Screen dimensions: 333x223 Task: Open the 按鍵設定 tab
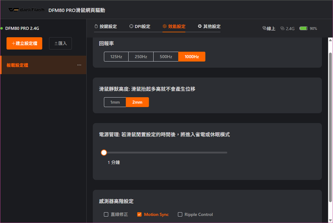coord(105,26)
